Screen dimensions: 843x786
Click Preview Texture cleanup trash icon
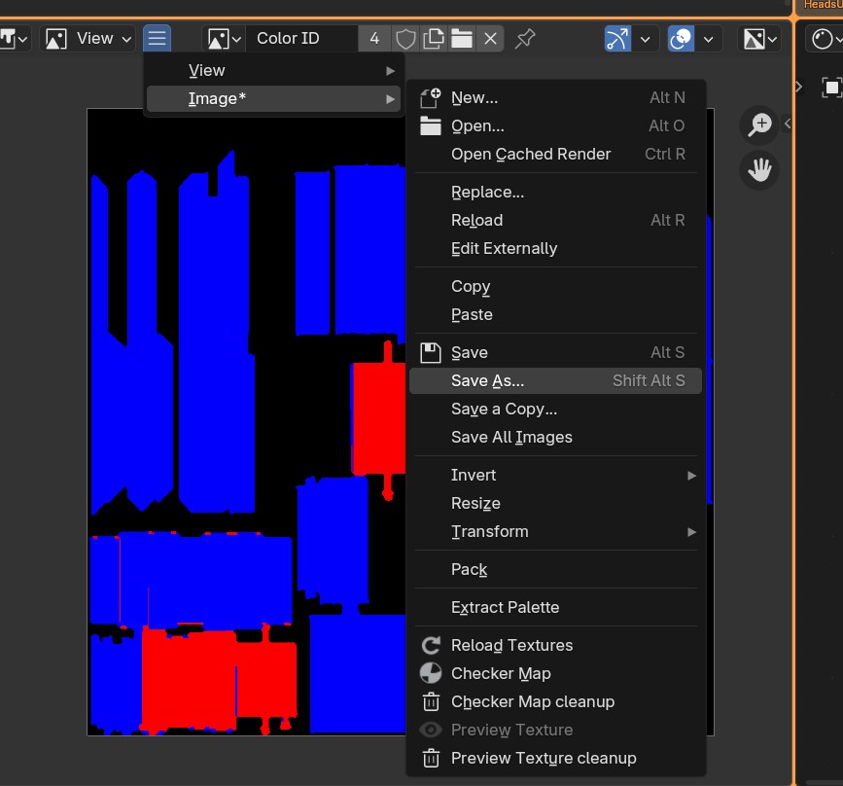pyautogui.click(x=431, y=758)
